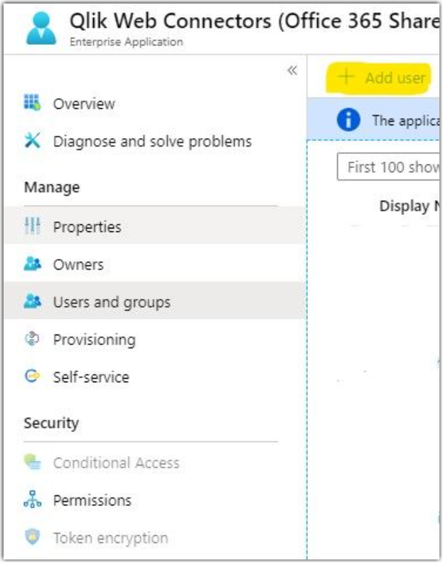
Task: Click the Add user button
Action: [x=384, y=78]
